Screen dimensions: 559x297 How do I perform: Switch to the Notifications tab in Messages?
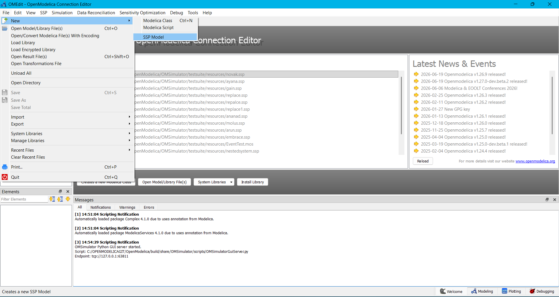point(100,207)
